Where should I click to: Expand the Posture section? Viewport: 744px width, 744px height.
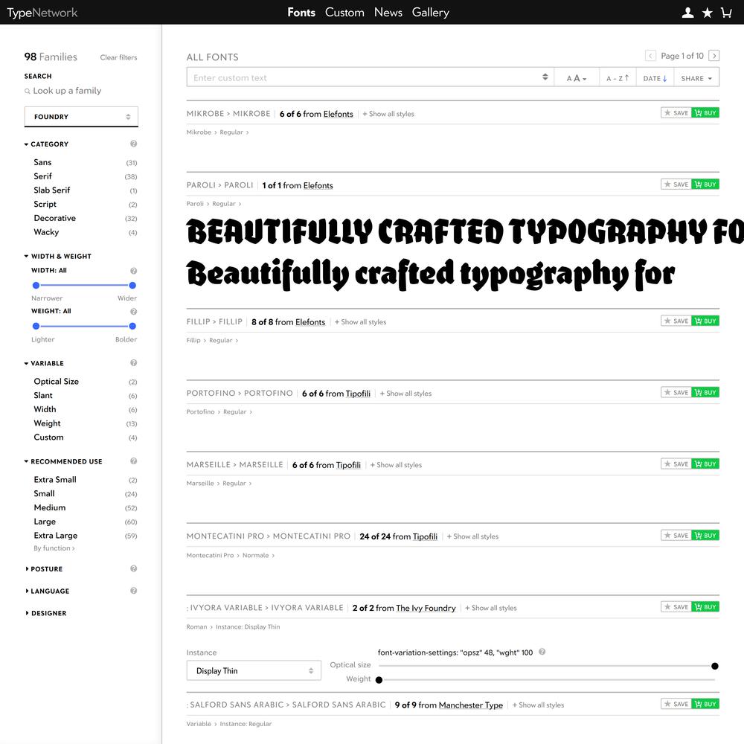[44, 569]
